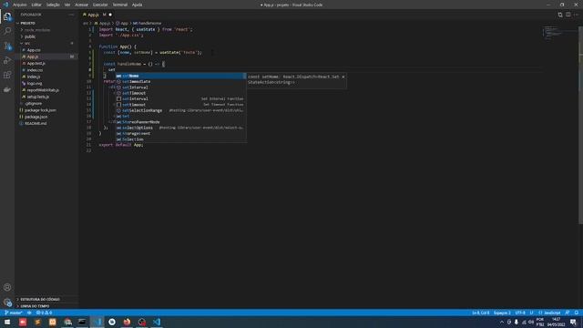Open the Windows Start menu
This screenshot has width=583, height=328.
tap(7, 322)
